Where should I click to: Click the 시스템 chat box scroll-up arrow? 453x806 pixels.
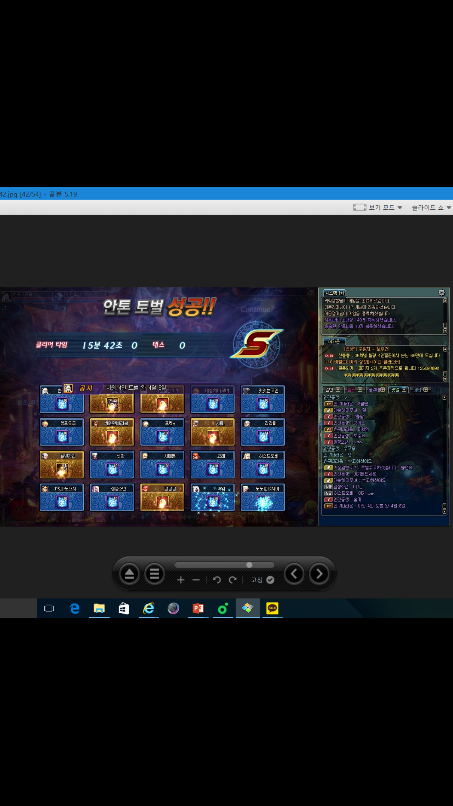(x=445, y=301)
